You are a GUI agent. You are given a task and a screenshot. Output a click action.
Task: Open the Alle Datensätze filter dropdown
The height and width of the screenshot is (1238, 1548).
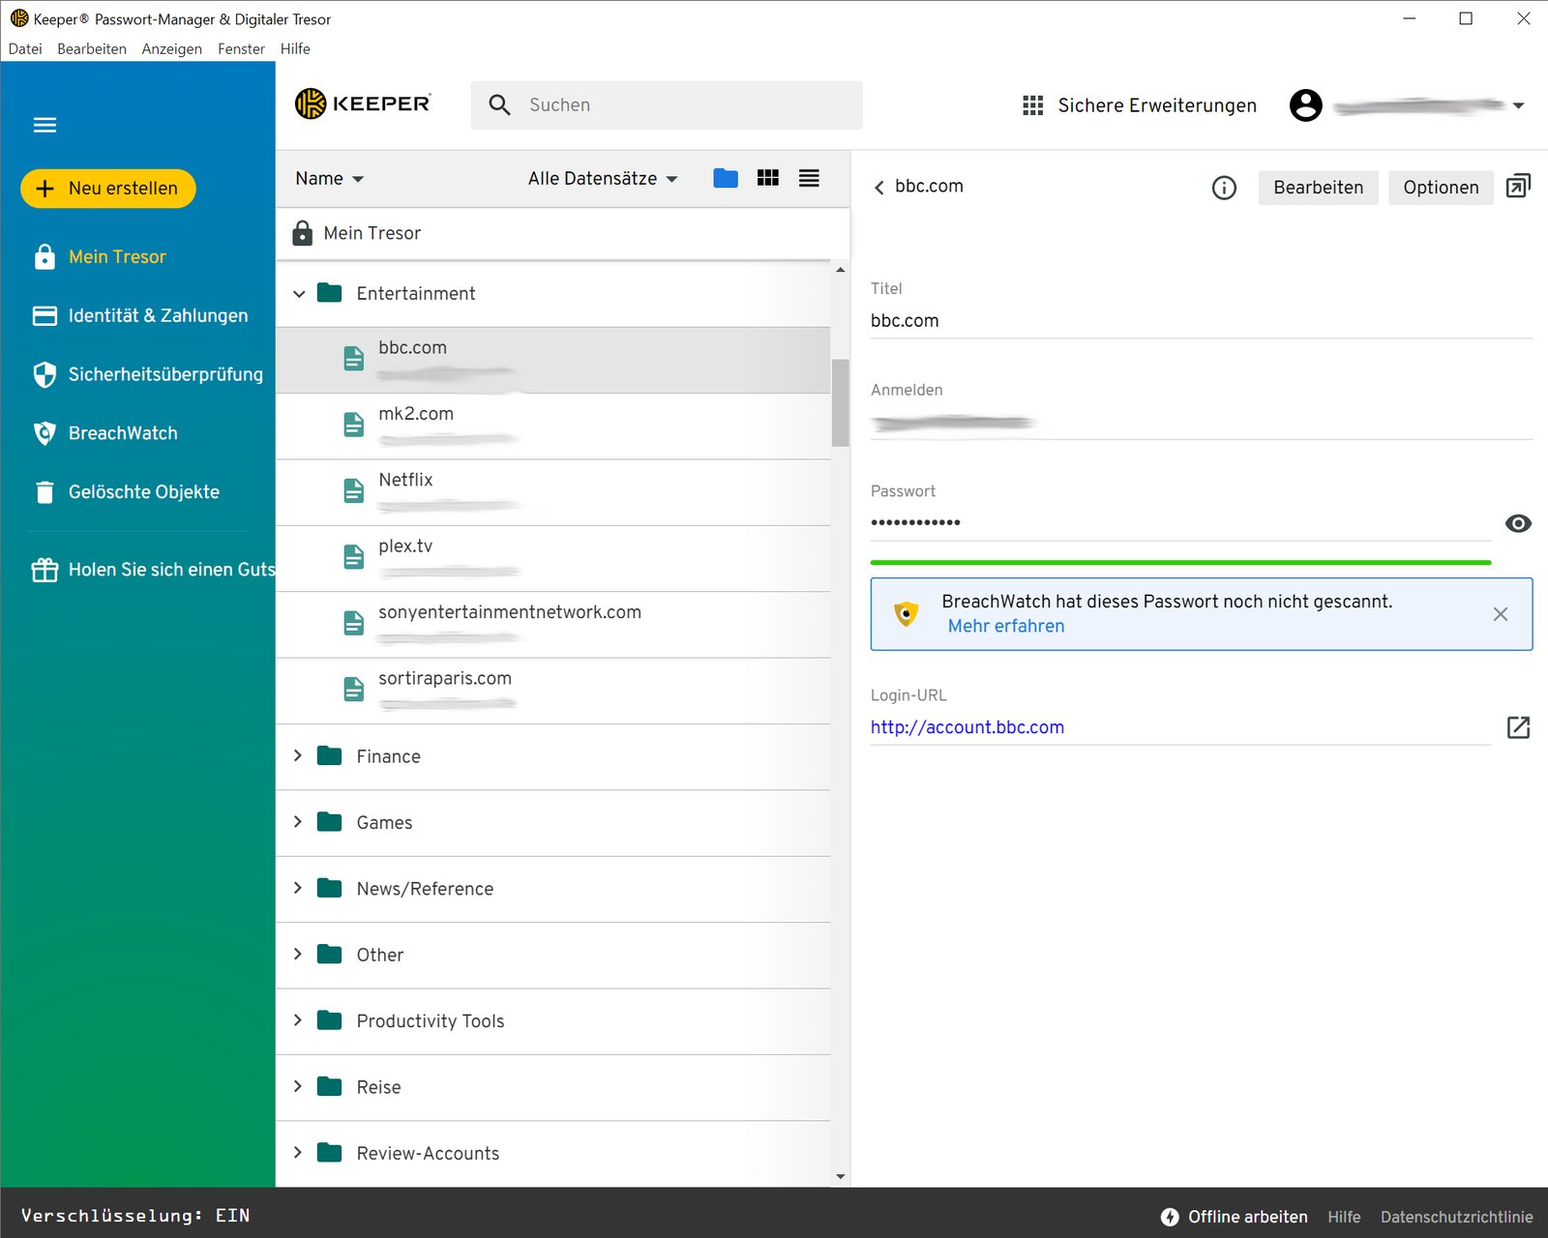tap(602, 178)
